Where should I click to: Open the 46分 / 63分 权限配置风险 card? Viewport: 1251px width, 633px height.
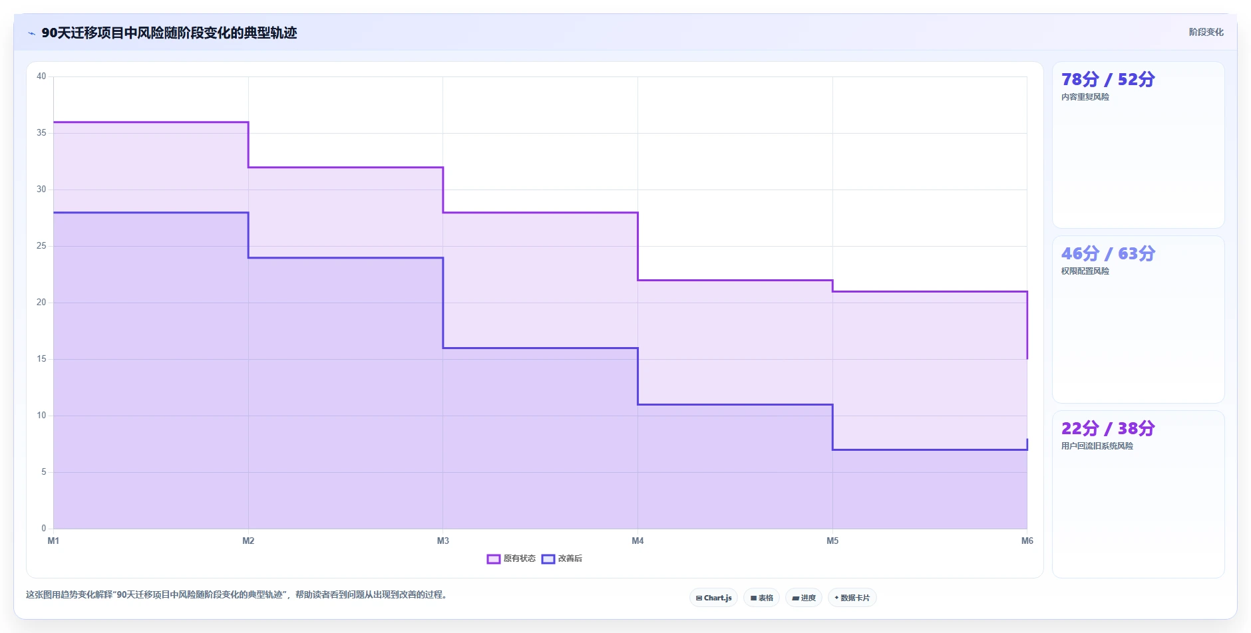1138,319
